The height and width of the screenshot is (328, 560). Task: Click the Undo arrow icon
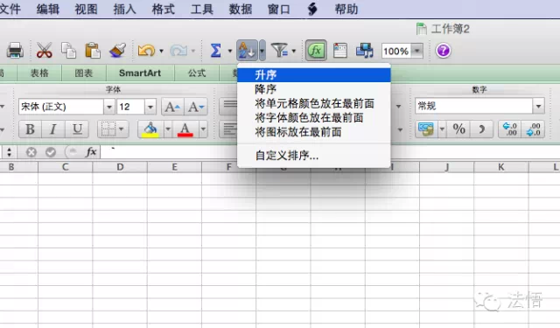point(146,51)
